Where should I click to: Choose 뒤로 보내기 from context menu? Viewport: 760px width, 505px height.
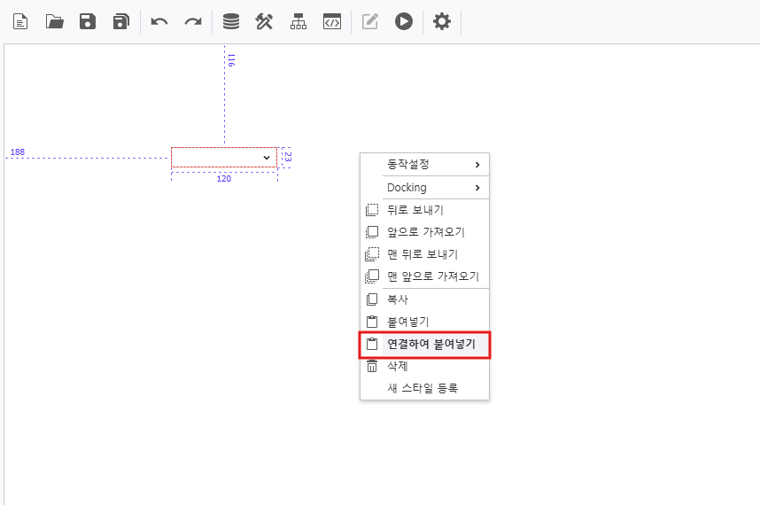(424, 210)
